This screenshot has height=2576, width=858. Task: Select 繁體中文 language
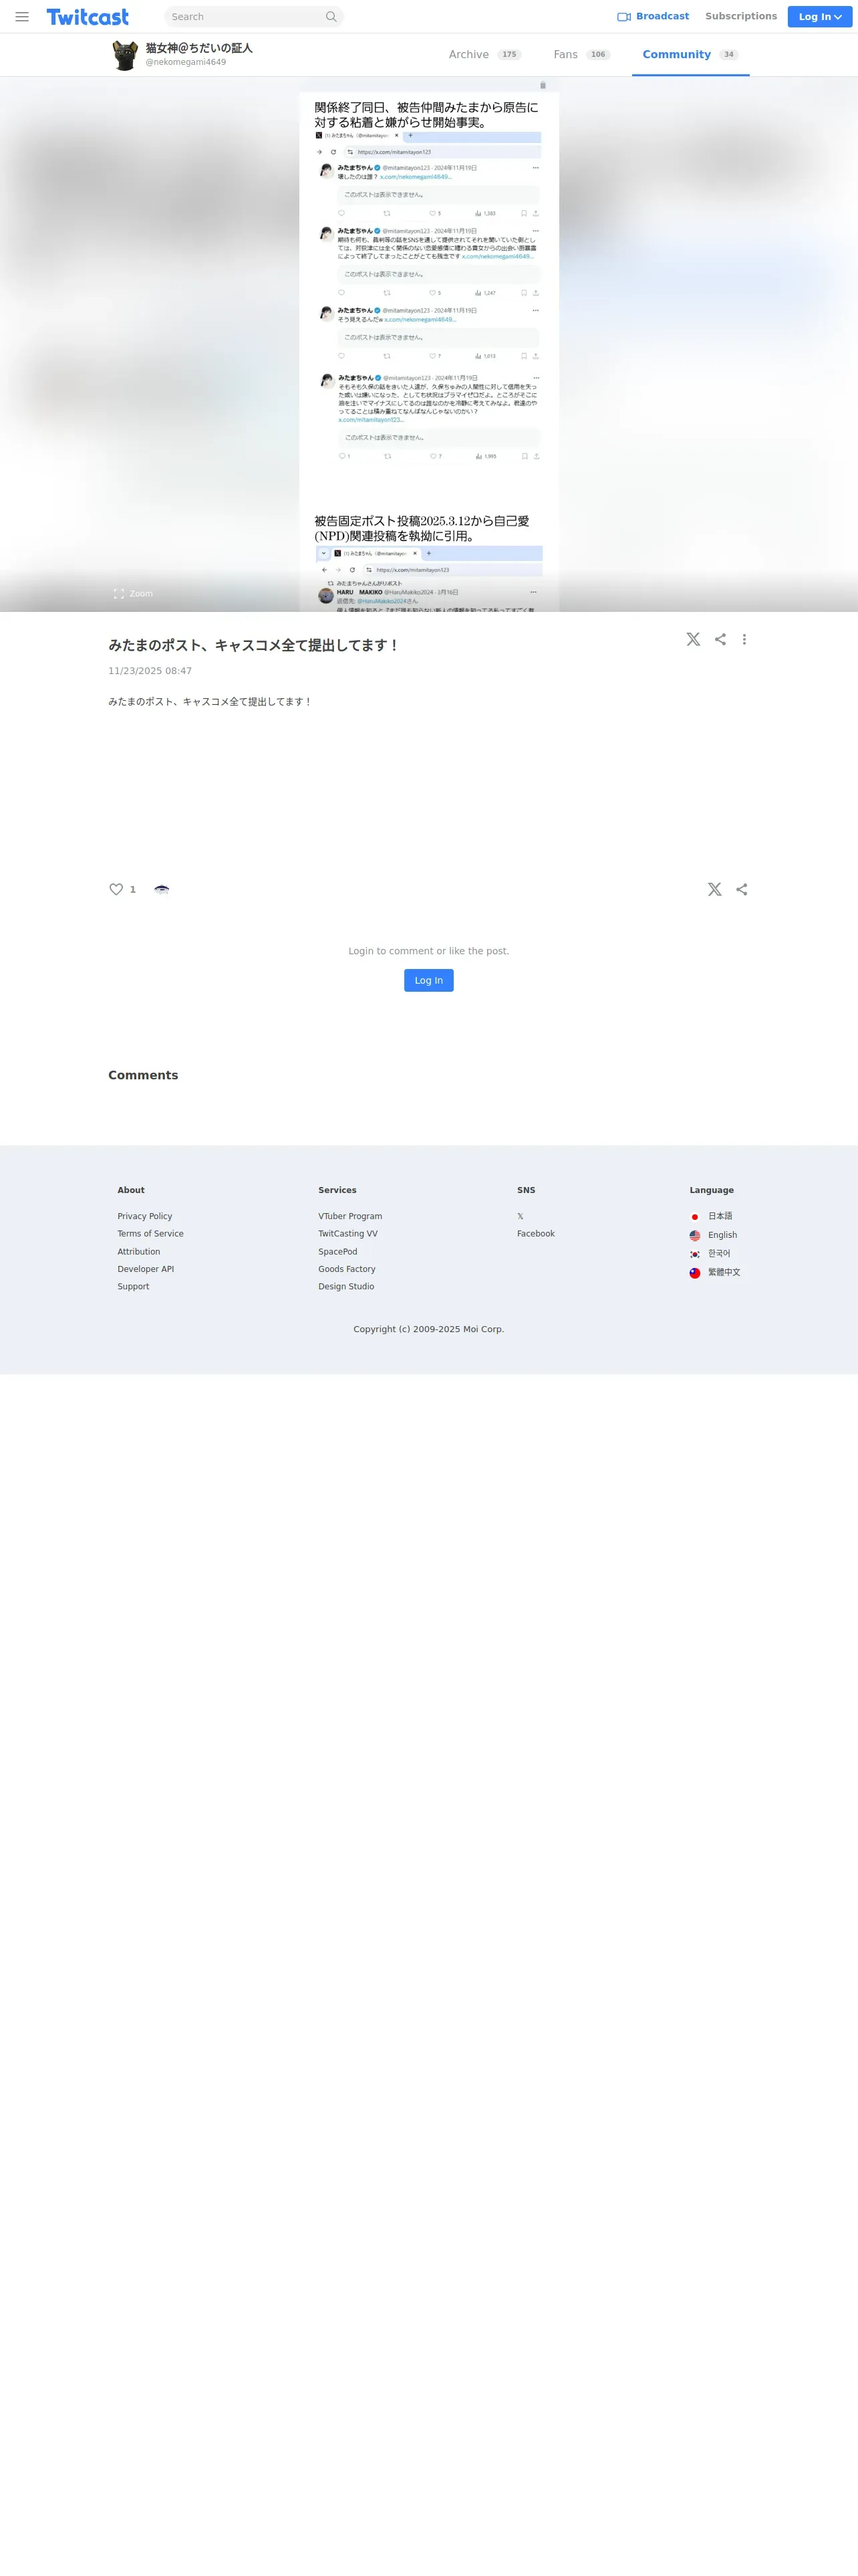pos(724,1272)
